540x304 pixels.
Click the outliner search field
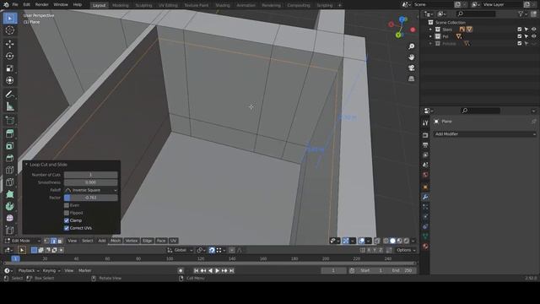pyautogui.click(x=476, y=14)
